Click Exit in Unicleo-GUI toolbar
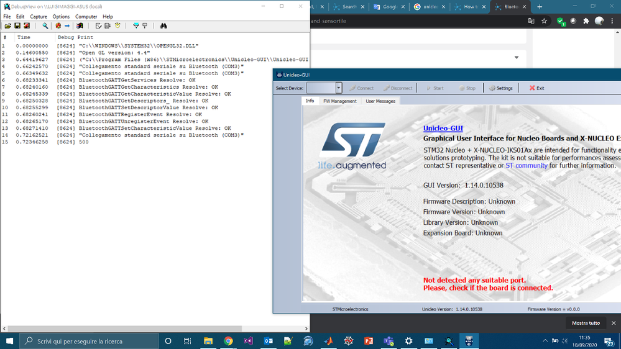The height and width of the screenshot is (349, 621). 537,88
